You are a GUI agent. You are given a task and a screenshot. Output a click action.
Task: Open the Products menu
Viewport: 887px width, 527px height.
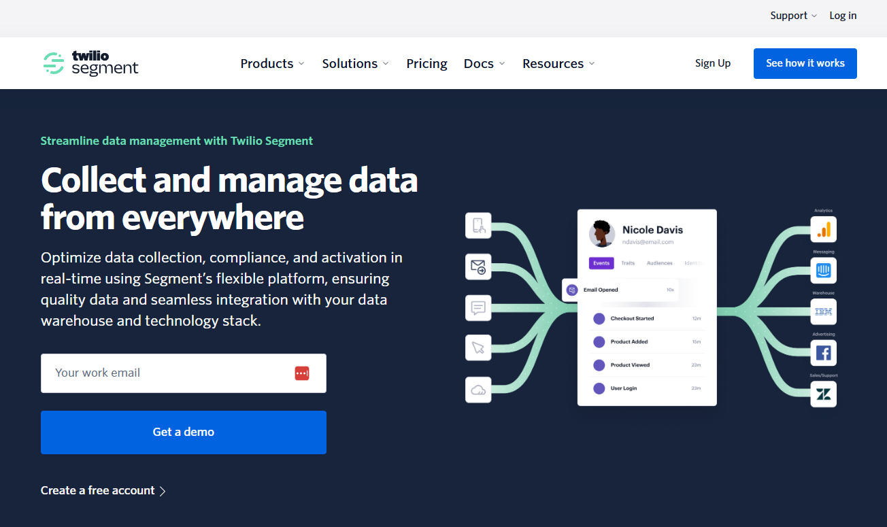273,63
